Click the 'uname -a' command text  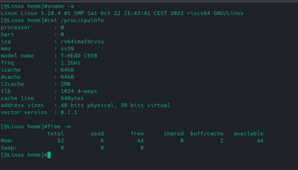click(62, 6)
